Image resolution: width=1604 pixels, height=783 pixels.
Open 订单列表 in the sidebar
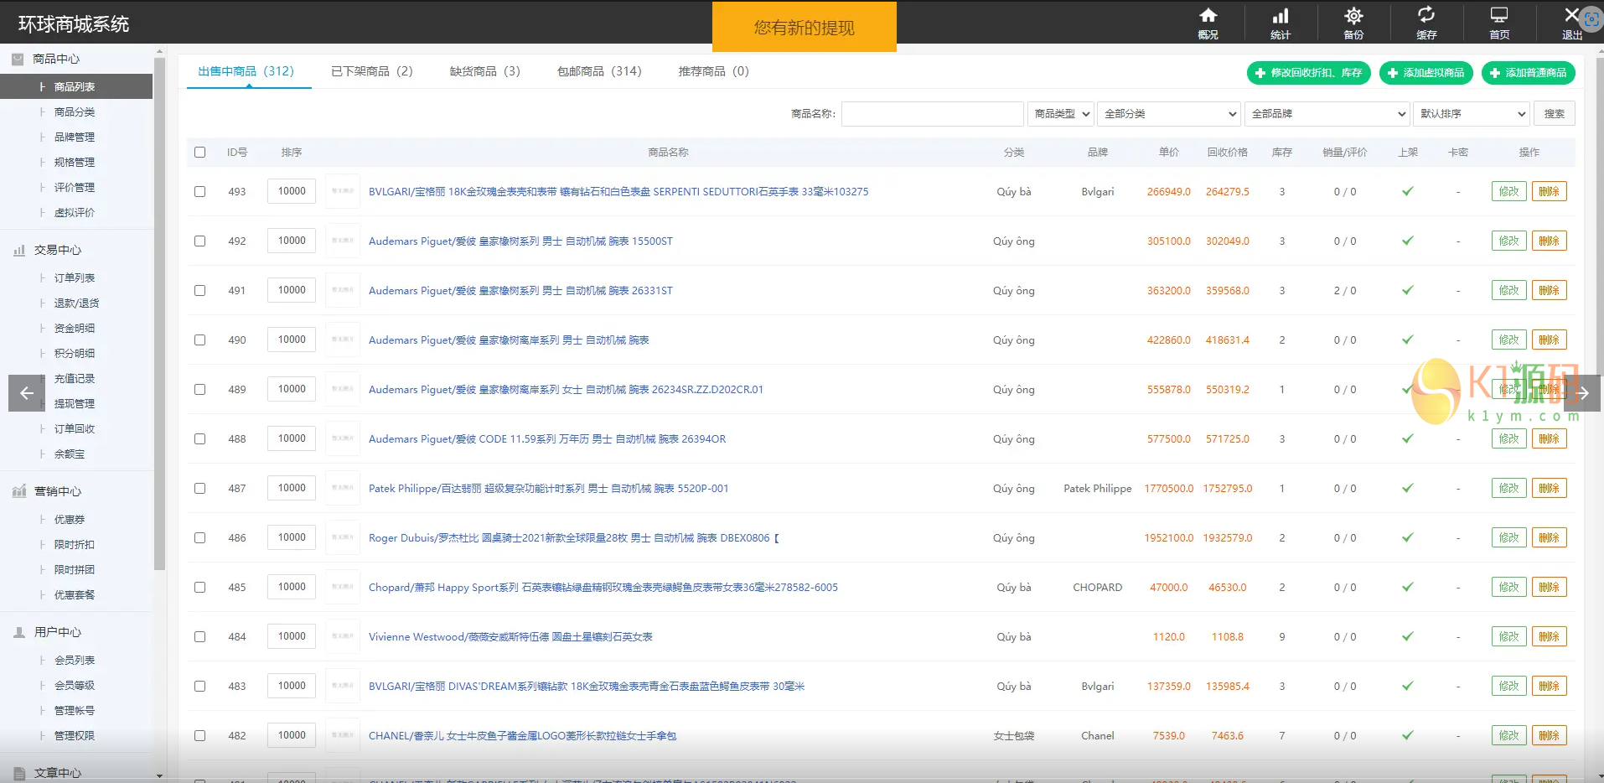click(x=75, y=277)
